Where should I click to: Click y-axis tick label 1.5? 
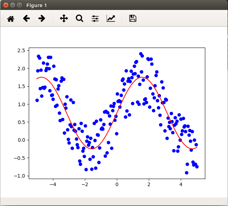coord(21,86)
